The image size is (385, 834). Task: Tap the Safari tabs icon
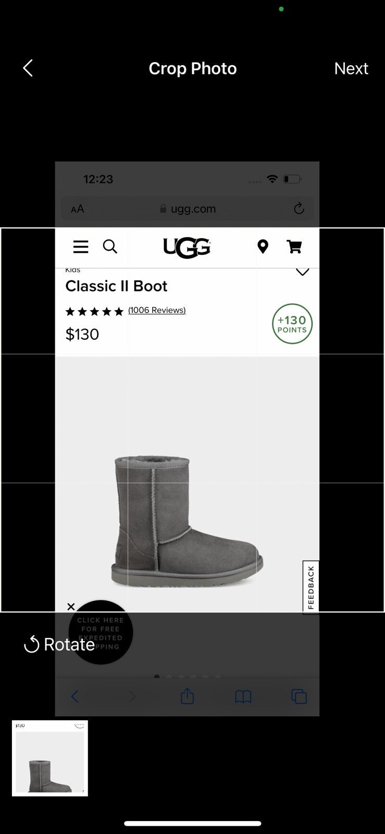tap(299, 696)
